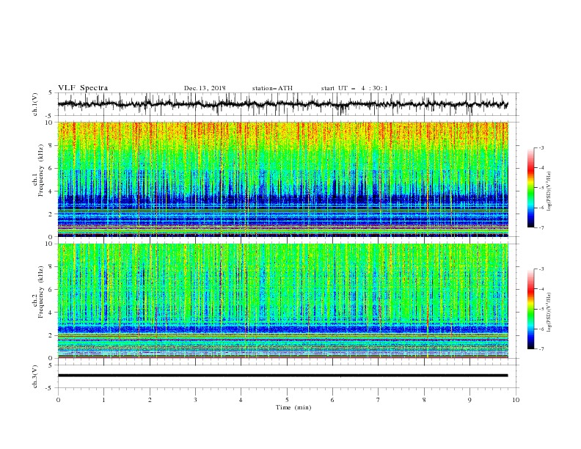Click the "-7" tick on ch.2 colorbar
This screenshot has width=581, height=449.
click(x=541, y=349)
